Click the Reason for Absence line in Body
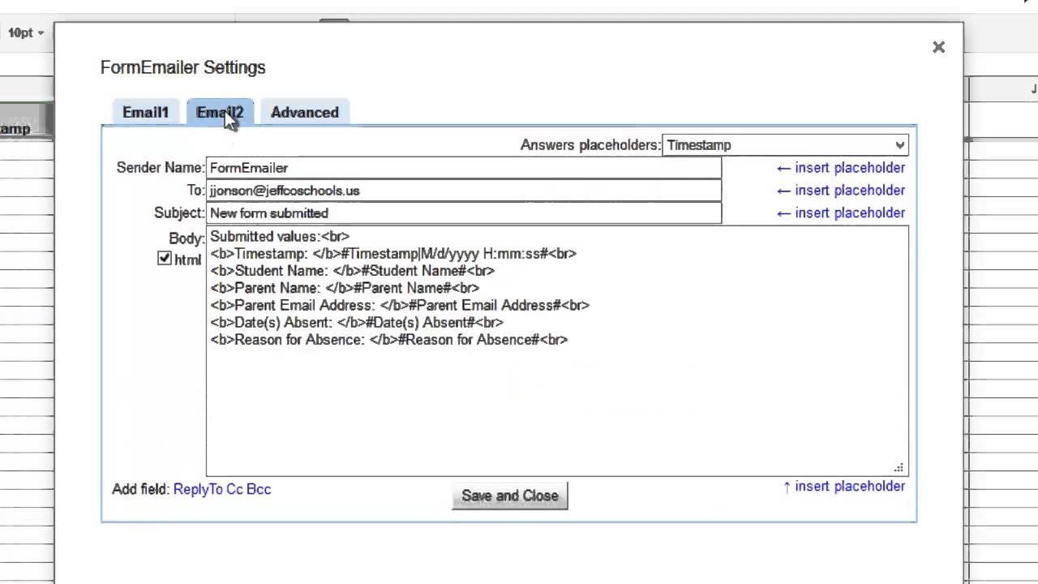This screenshot has width=1038, height=584. pyautogui.click(x=389, y=340)
